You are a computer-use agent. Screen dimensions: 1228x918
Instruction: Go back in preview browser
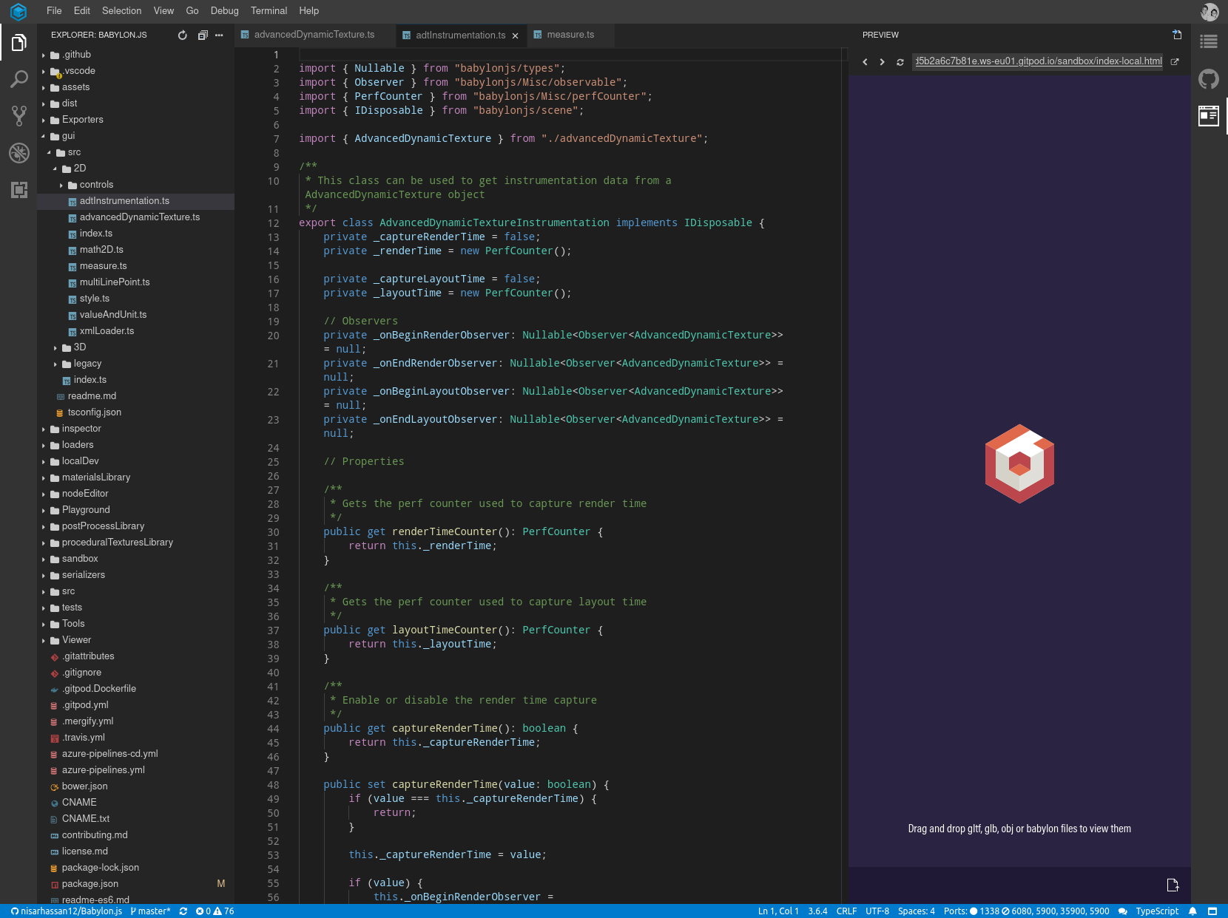click(x=865, y=62)
